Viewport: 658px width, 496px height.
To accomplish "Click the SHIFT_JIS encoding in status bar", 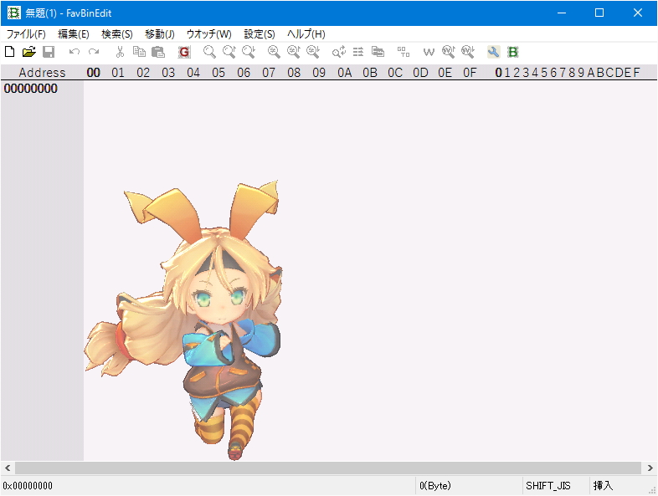I will click(548, 486).
